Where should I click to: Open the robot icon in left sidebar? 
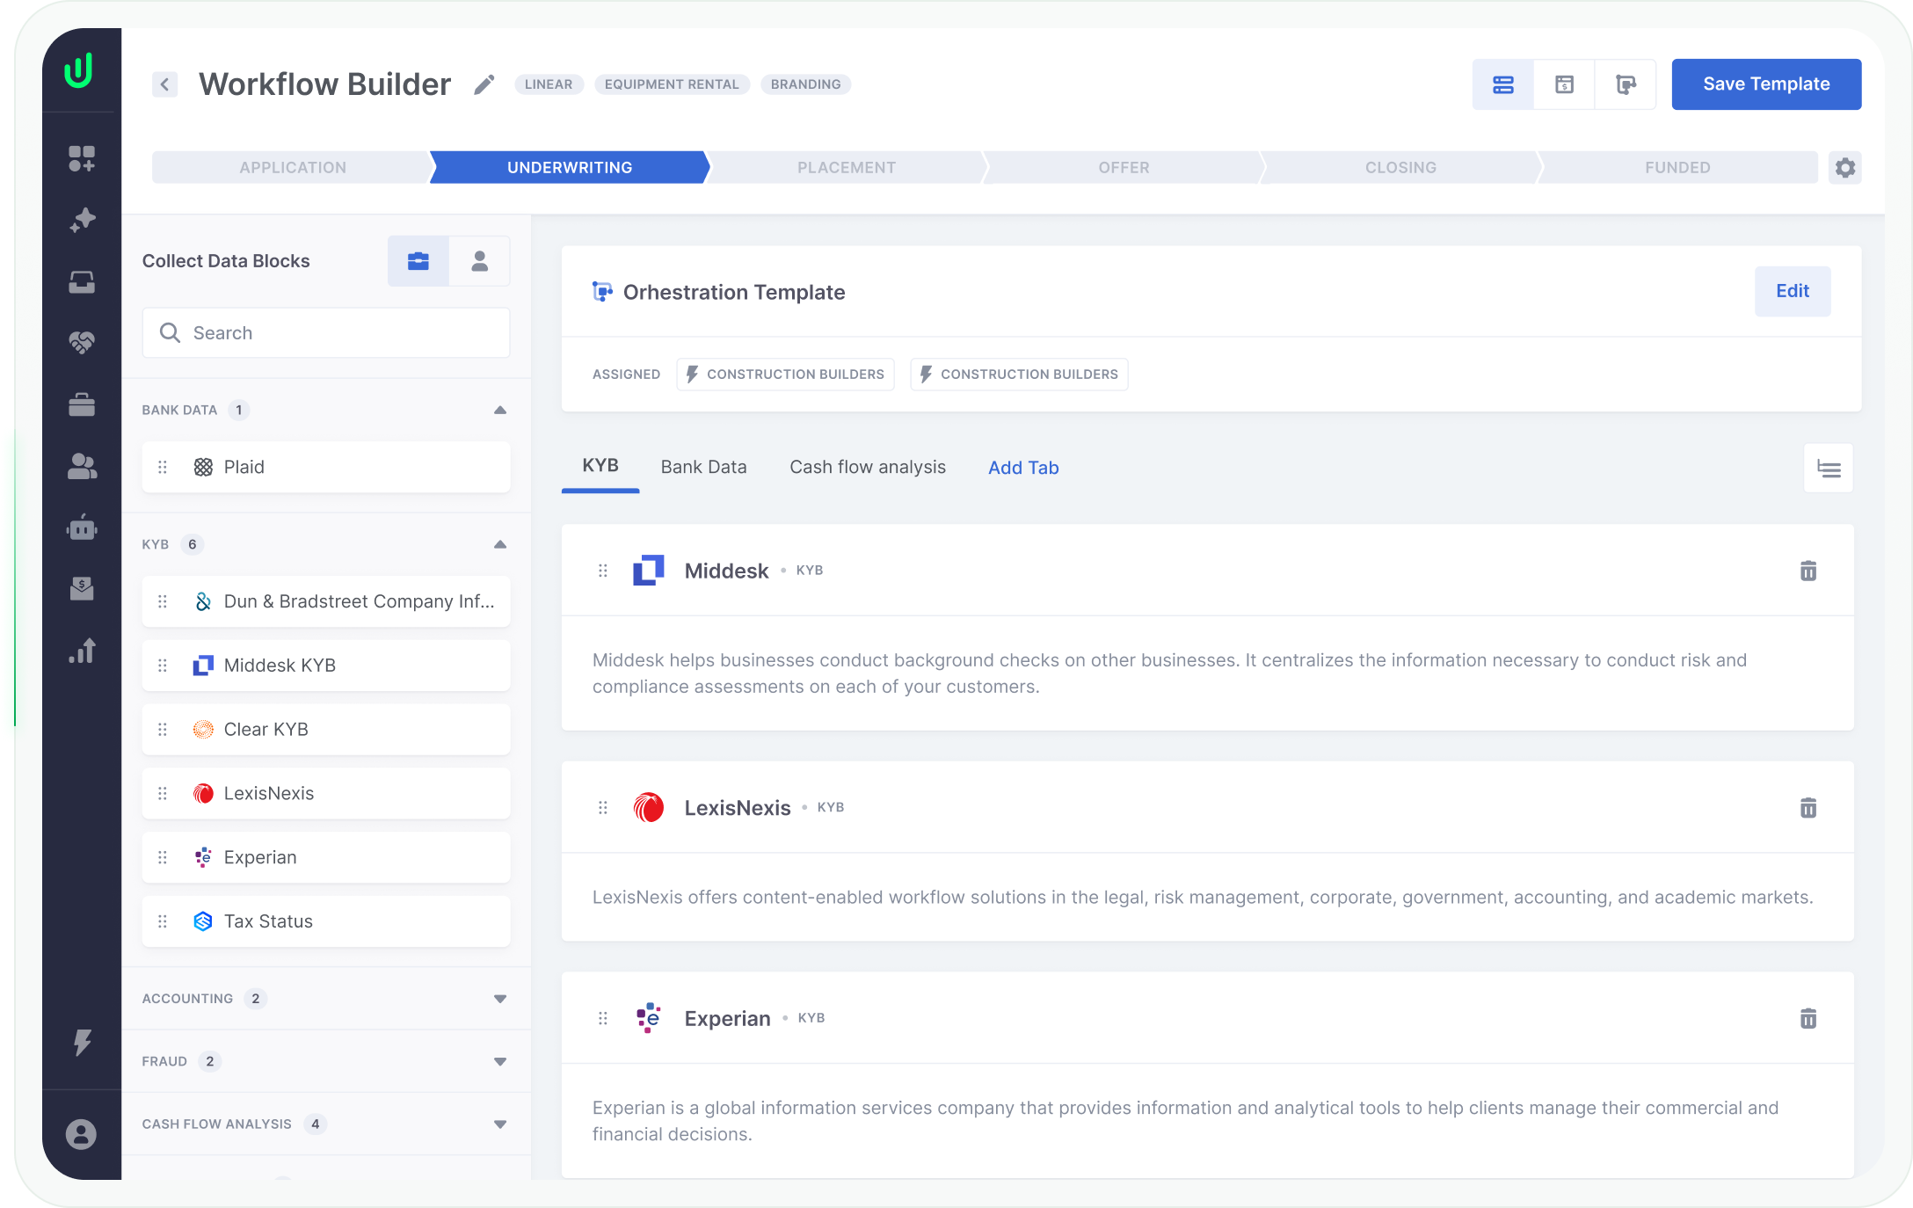[82, 528]
